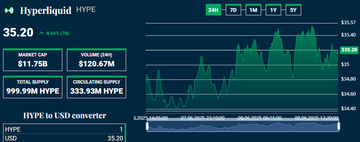The height and width of the screenshot is (142, 360).
Task: Click the 8.60% (7d) change text
Action: 58,33
